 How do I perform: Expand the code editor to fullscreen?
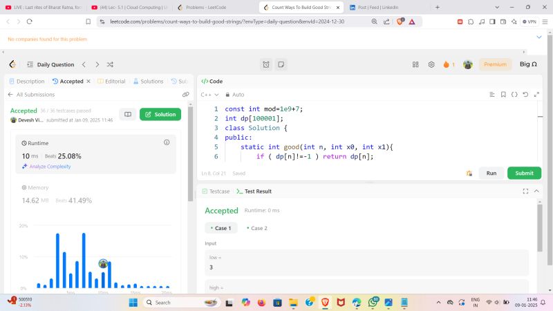pyautogui.click(x=536, y=95)
